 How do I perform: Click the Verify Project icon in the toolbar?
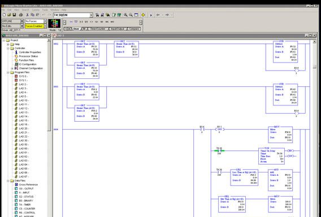click(119, 15)
